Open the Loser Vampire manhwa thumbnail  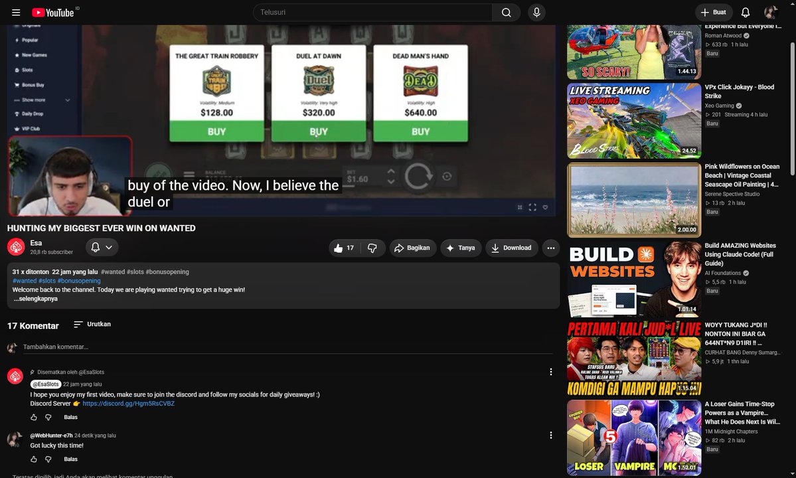(634, 438)
